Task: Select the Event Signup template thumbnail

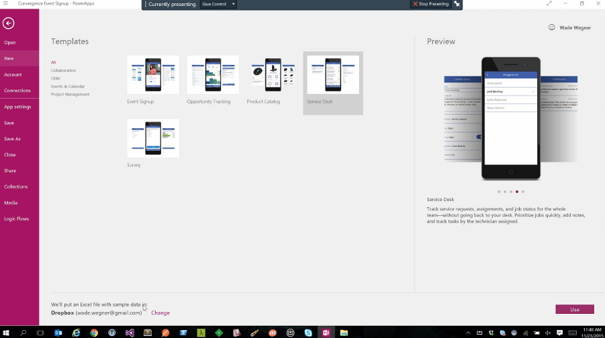Action: pyautogui.click(x=153, y=74)
